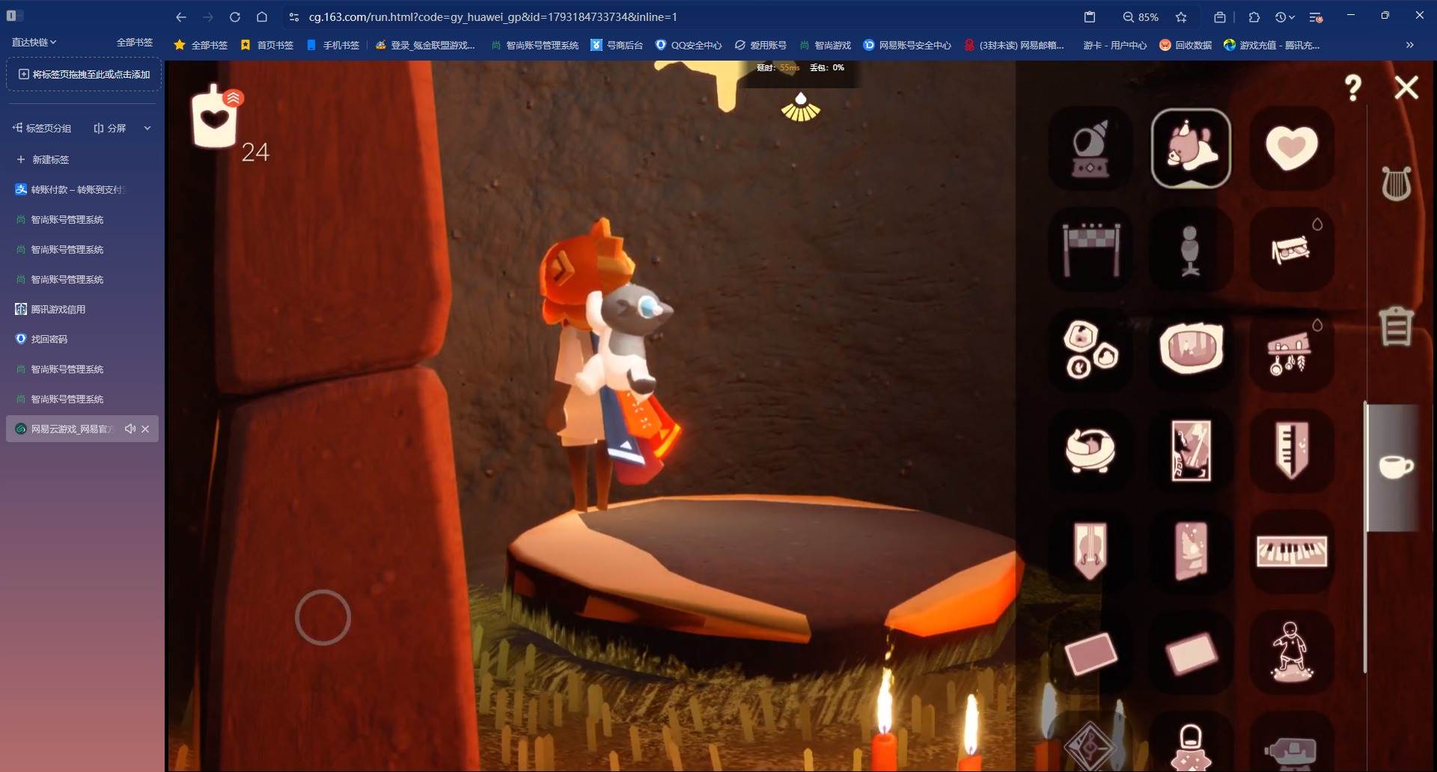Click the 分屏 split screen button

pos(109,128)
